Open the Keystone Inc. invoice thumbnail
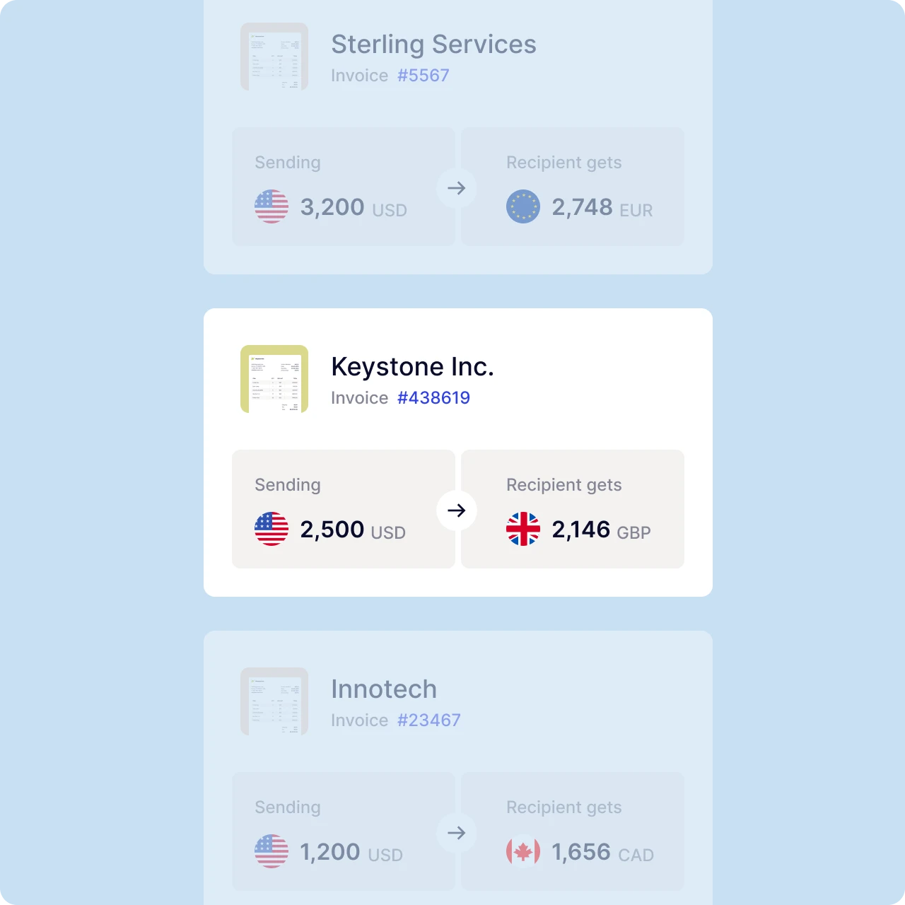Image resolution: width=905 pixels, height=905 pixels. 274,379
